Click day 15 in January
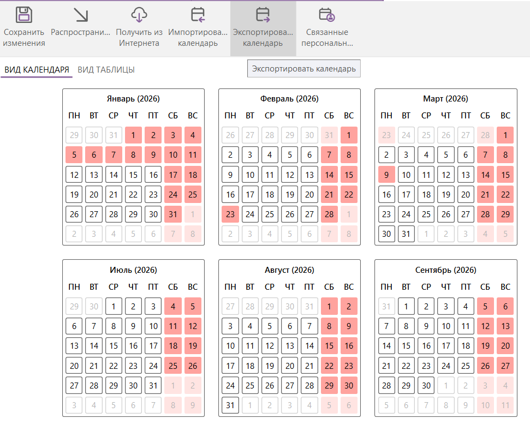The image size is (530, 448). click(x=133, y=175)
